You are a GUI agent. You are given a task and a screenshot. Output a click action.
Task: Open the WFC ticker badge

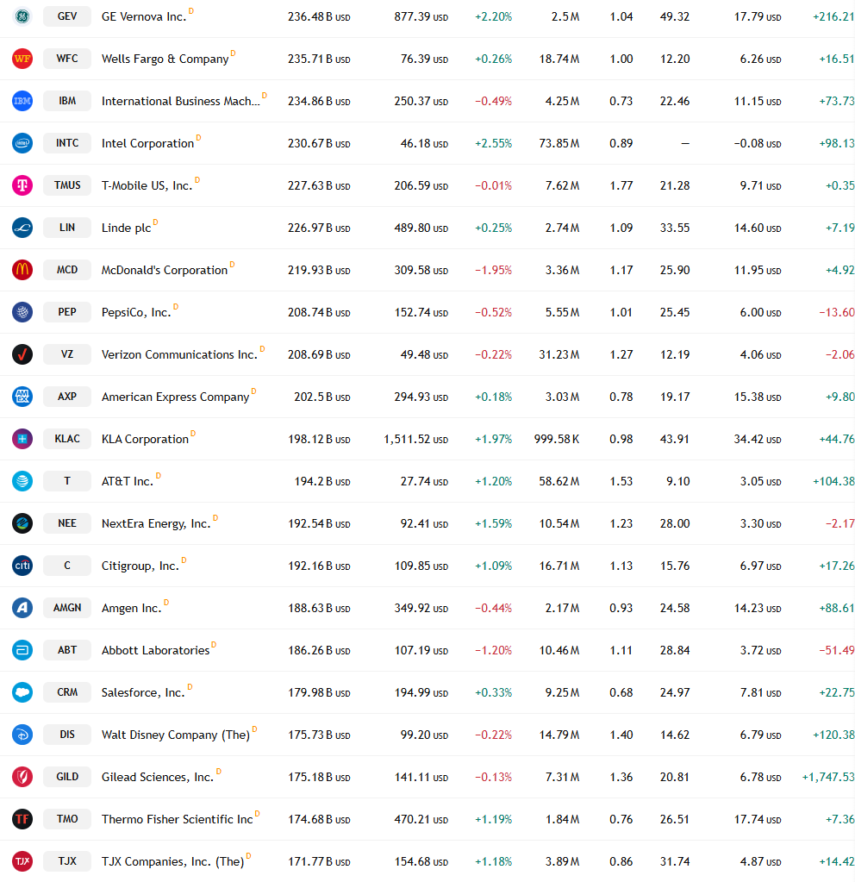pyautogui.click(x=67, y=59)
